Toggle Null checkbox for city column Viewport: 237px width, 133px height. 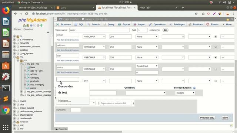[x=216, y=57]
